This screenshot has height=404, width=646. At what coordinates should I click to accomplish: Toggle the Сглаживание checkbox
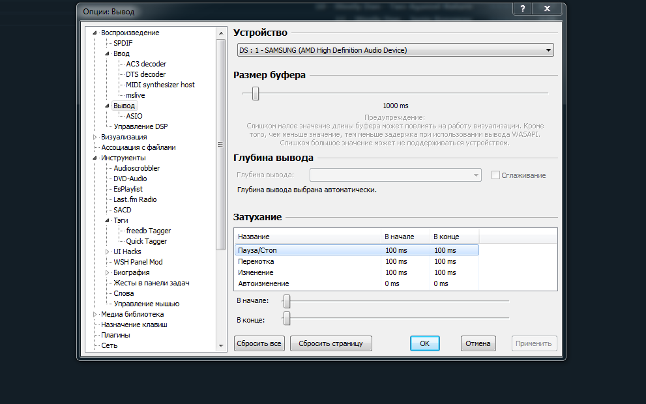tap(495, 175)
